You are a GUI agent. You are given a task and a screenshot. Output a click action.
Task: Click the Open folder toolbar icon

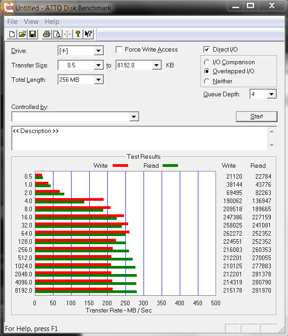coord(22,34)
